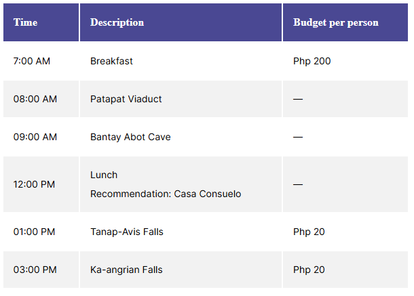Image resolution: width=414 pixels, height=296 pixels.
Task: Select the 08:00 AM time cell
Action: point(41,99)
